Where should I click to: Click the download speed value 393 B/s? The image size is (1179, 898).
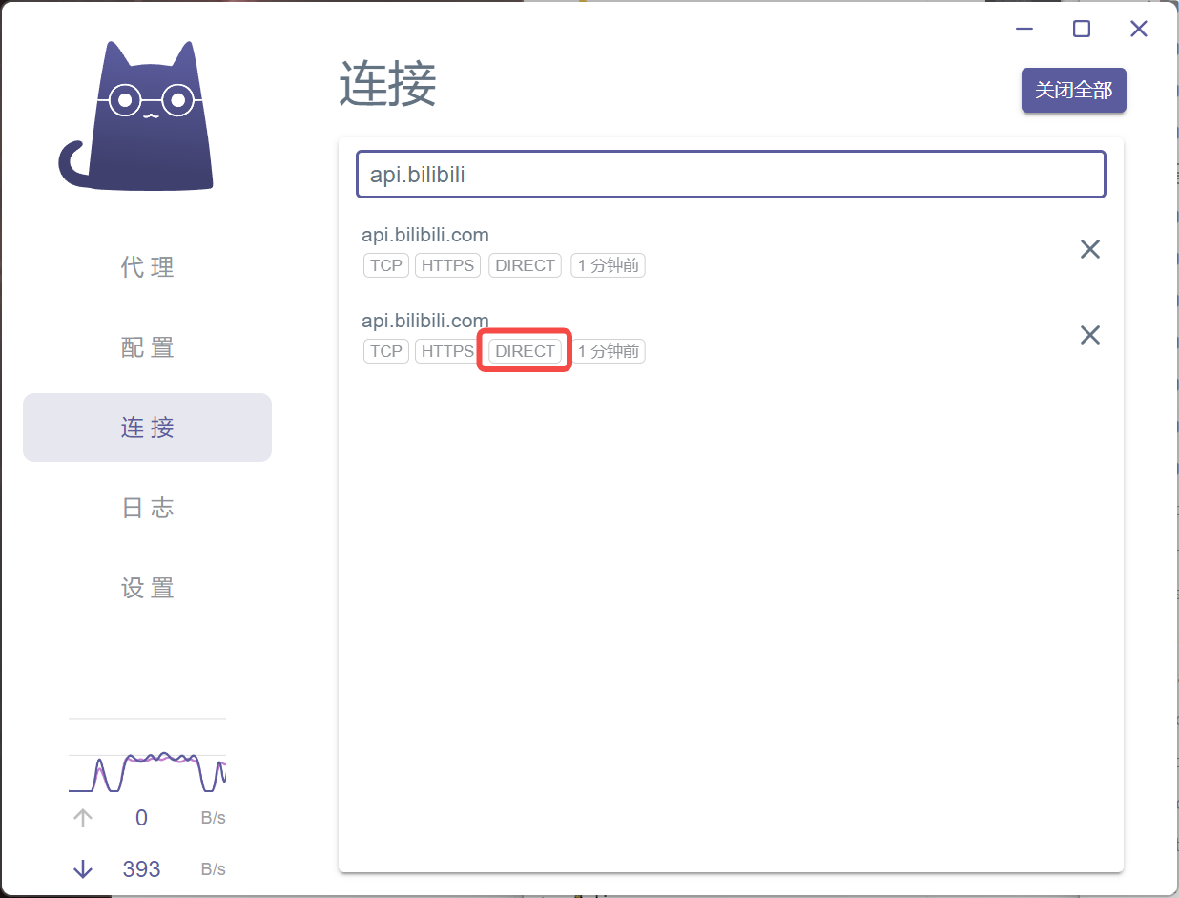point(141,869)
